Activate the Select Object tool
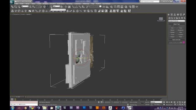 pos(30,7)
